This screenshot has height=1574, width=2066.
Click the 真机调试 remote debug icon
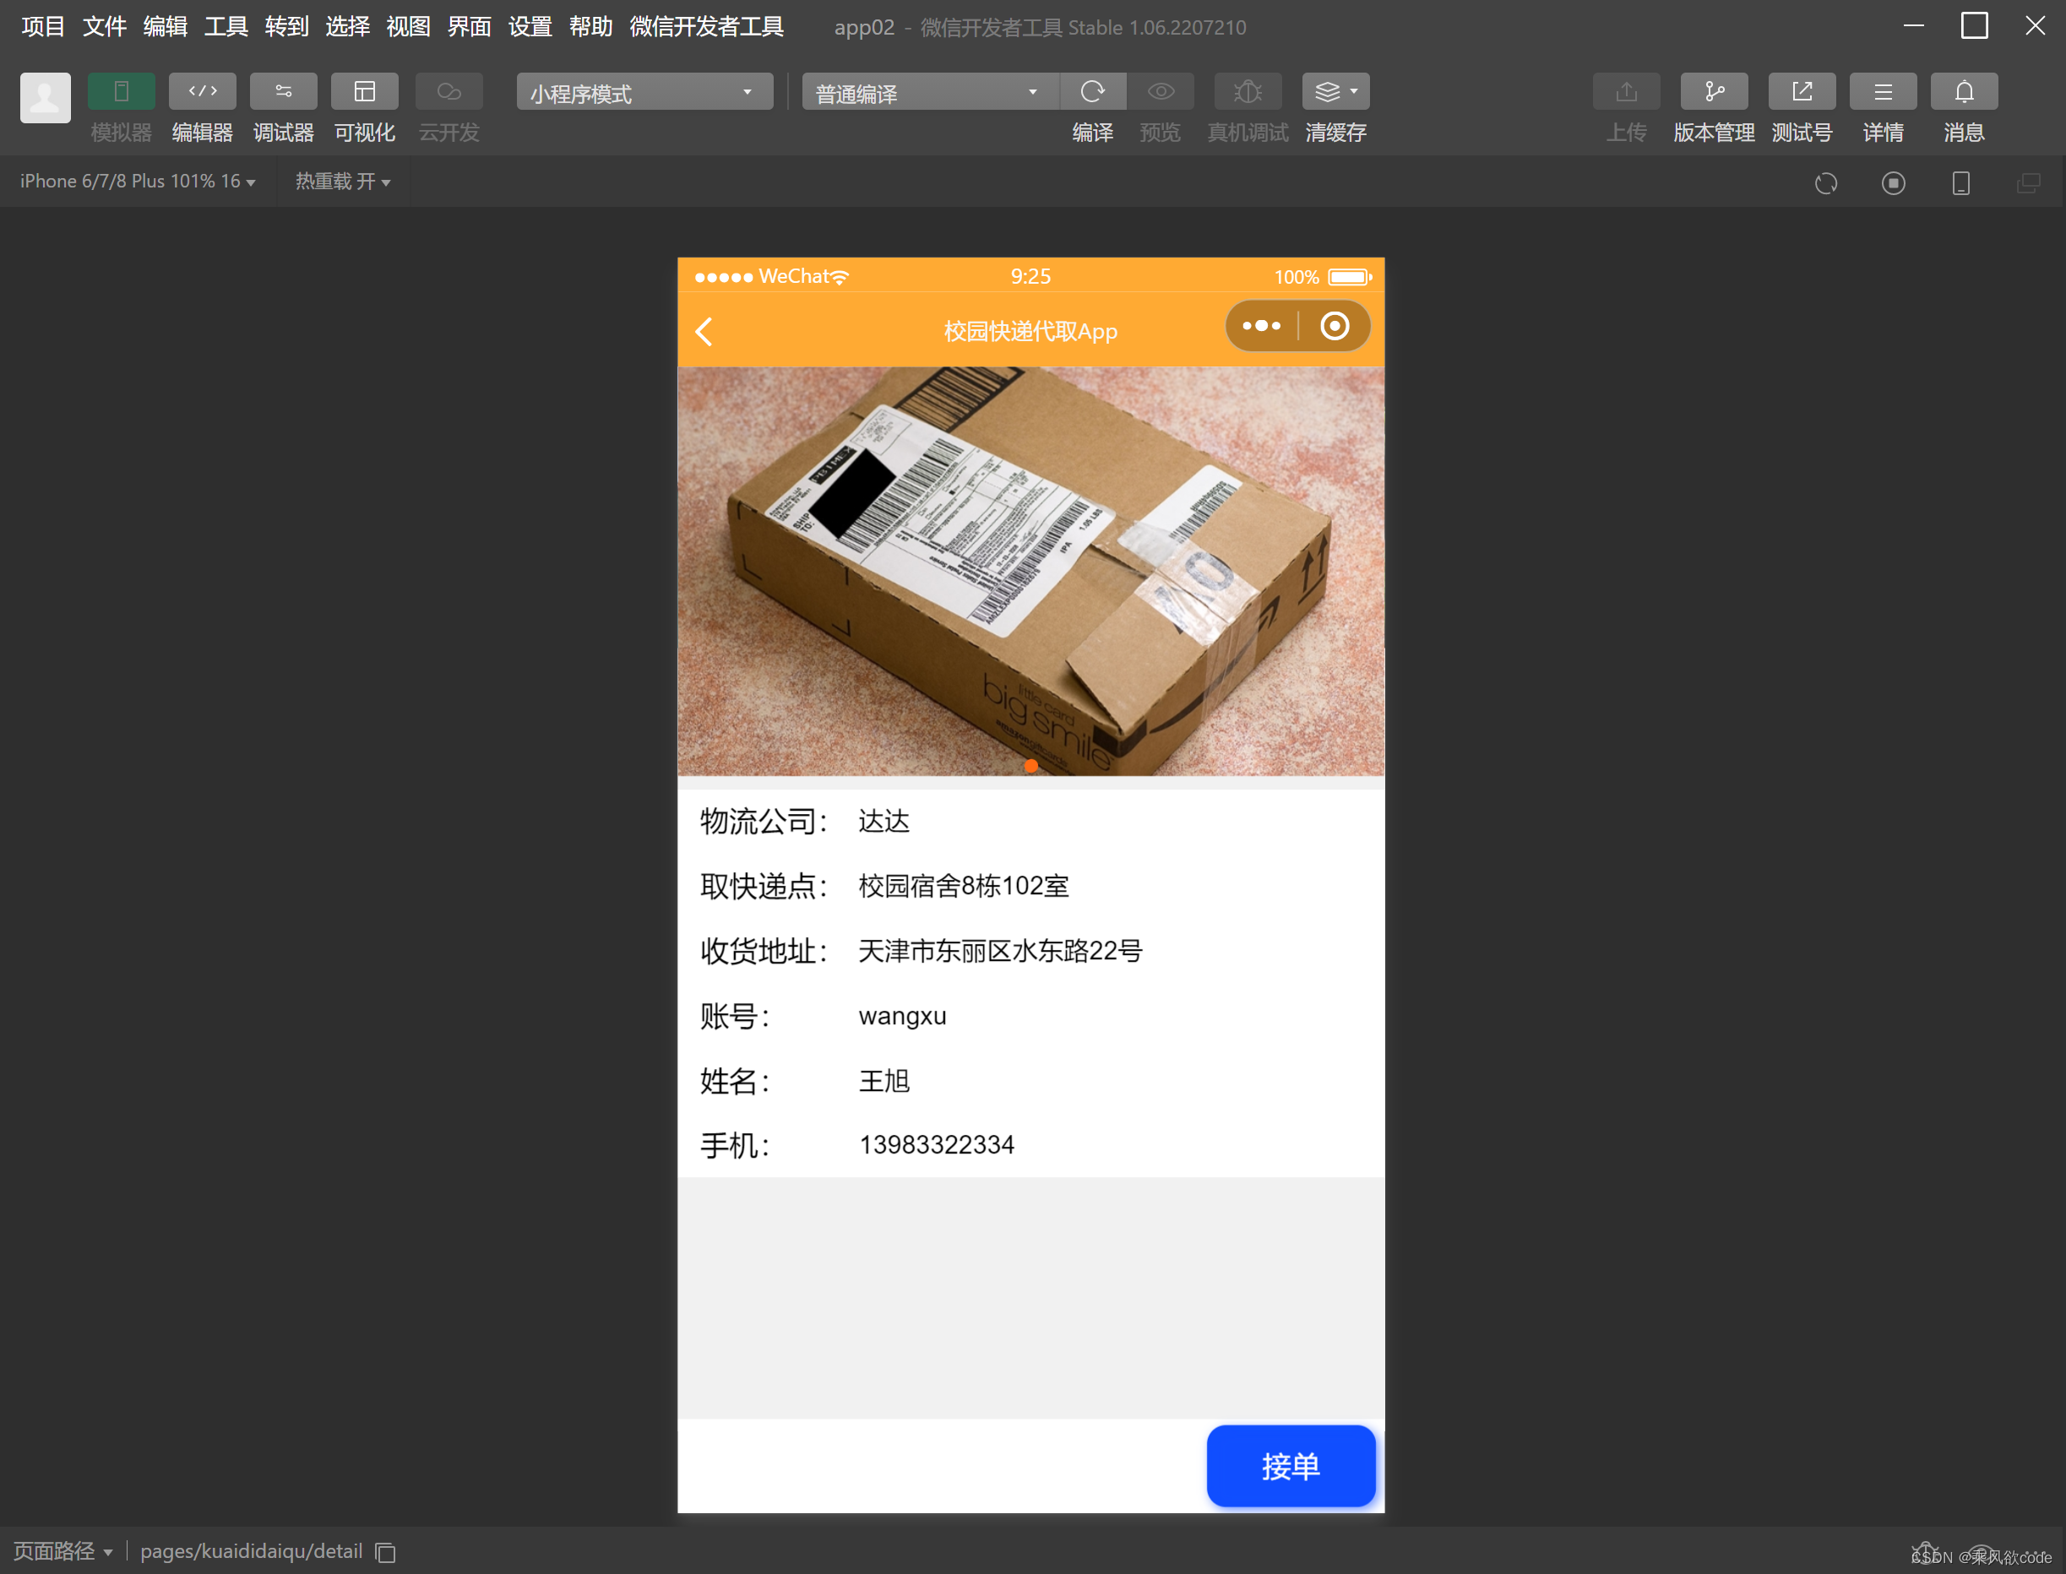coord(1247,91)
